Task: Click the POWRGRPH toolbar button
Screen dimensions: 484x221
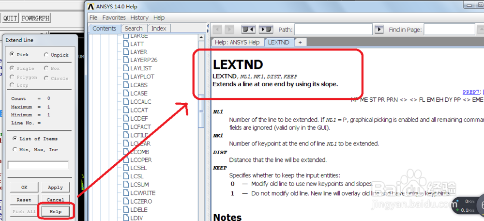Action: (x=35, y=18)
